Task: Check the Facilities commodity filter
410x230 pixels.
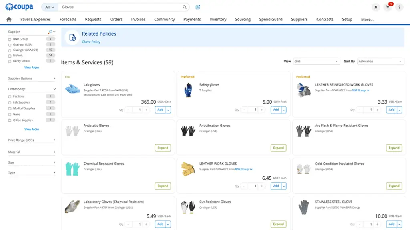Action: (x=10, y=97)
